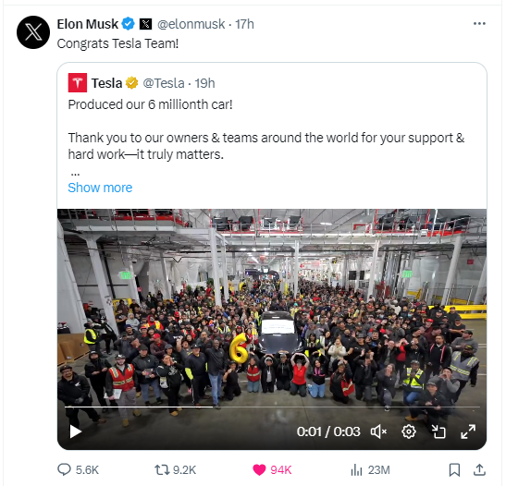Open Elon Musk's X profile avatar
Viewport: 506px width, 486px height.
(x=33, y=32)
